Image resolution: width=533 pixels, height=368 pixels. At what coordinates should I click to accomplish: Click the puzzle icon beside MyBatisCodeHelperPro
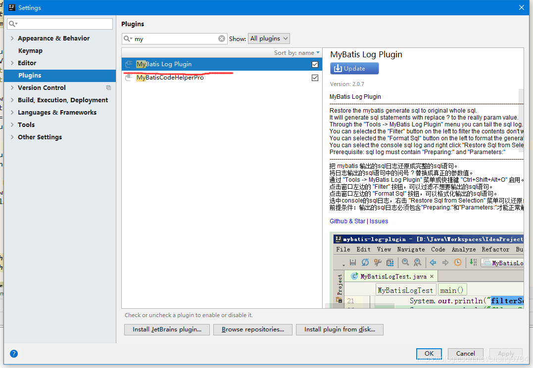tap(128, 78)
